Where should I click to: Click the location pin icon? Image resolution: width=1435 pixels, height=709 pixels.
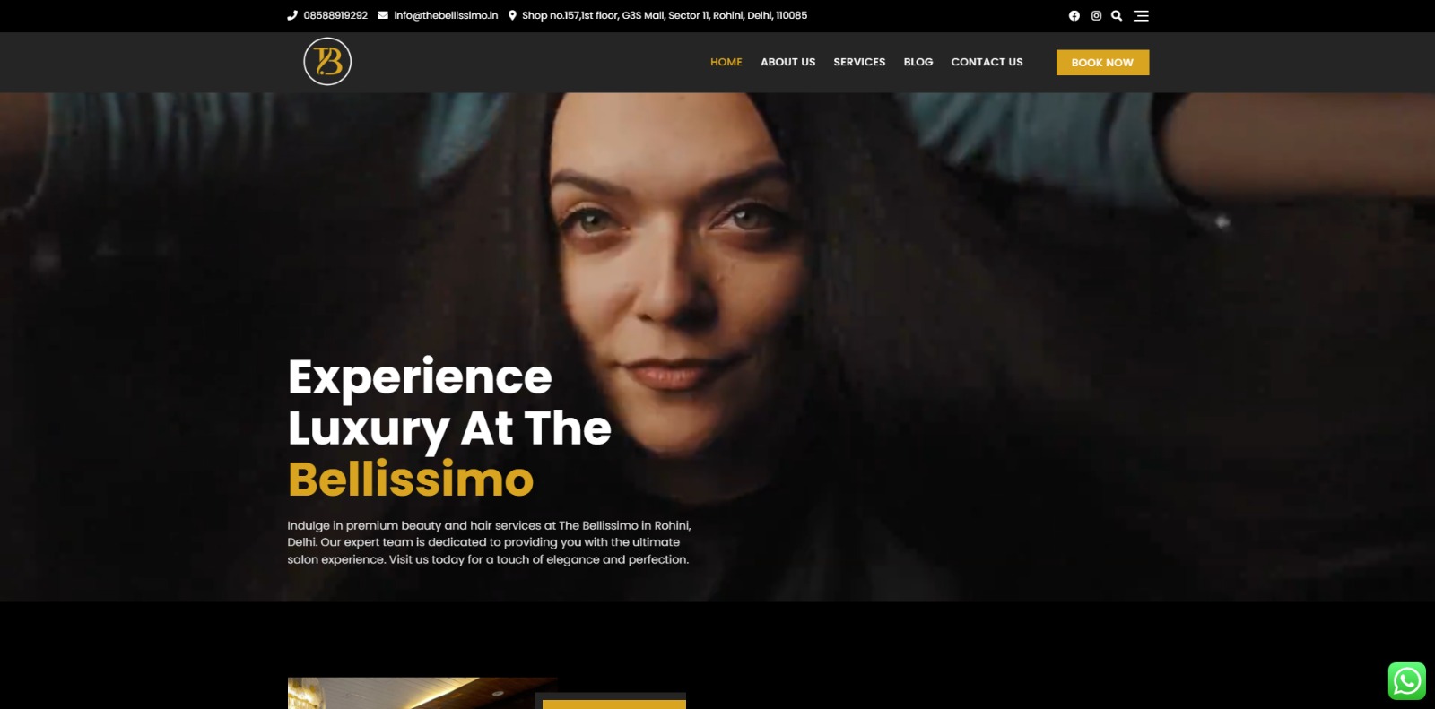(x=512, y=15)
